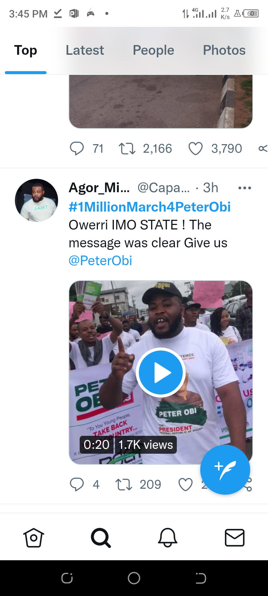268x596 pixels.
Task: Open the Notifications bell icon
Action: [167, 538]
